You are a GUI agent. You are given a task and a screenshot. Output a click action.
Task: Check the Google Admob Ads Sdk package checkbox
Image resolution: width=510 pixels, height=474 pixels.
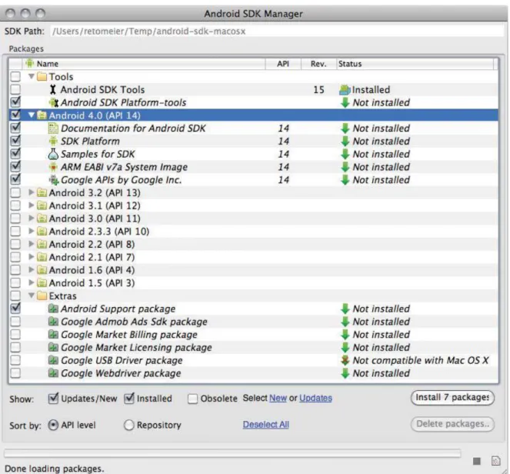(x=15, y=322)
